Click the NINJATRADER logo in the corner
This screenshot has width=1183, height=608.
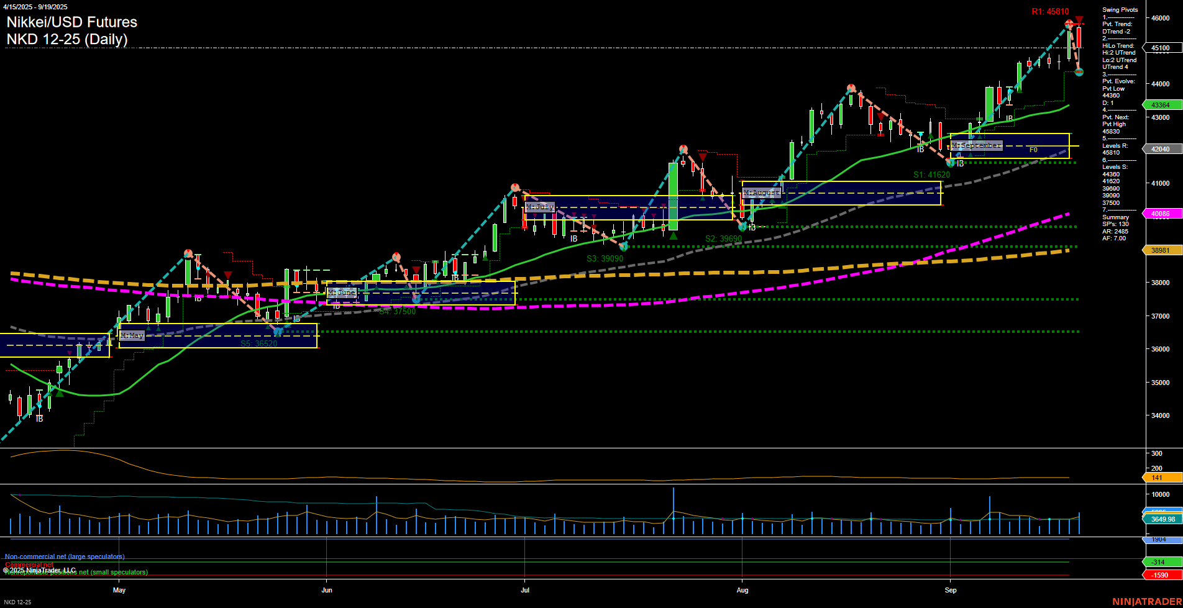click(1146, 601)
